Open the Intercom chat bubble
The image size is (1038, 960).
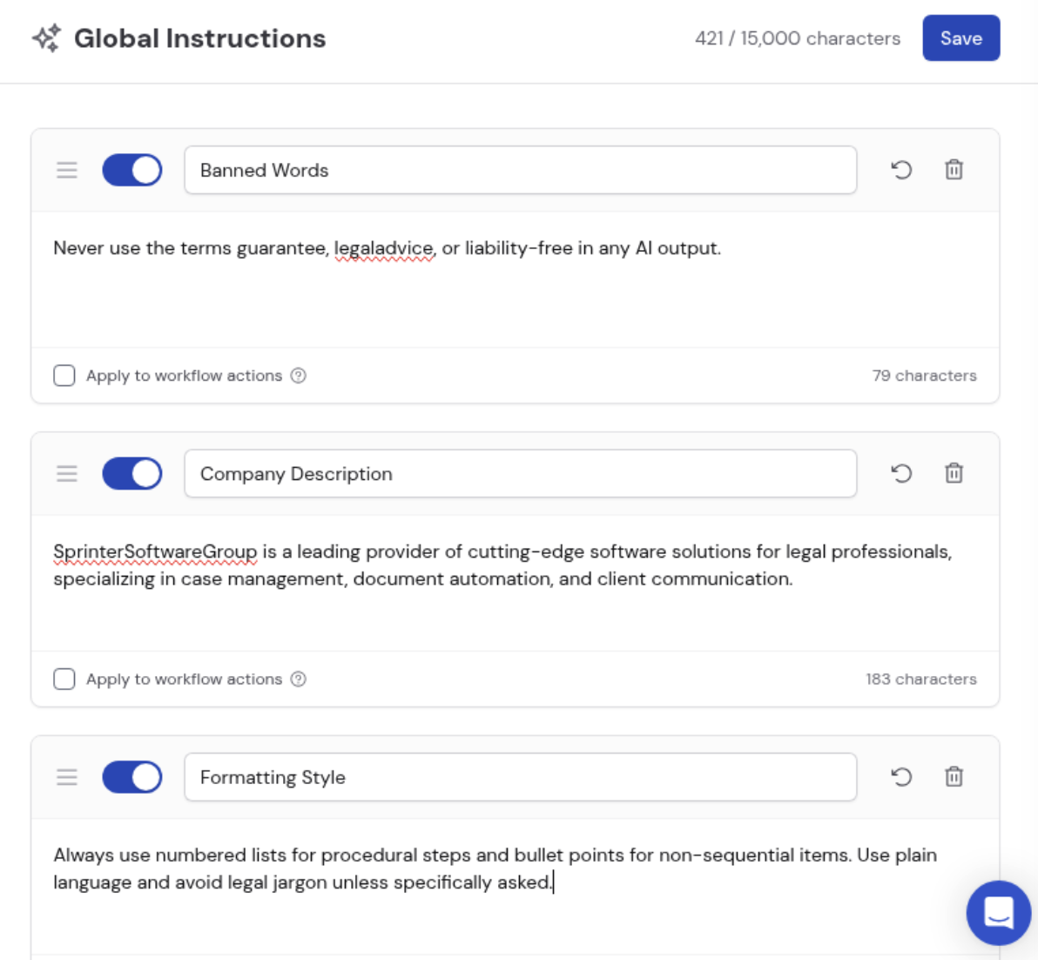coord(998,913)
